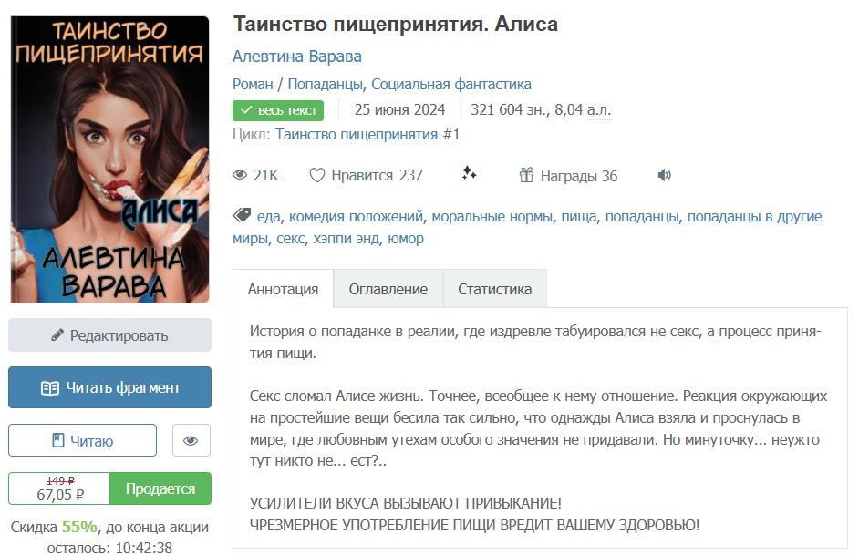Click the green Продается purchase button
The image size is (859, 555).
click(x=160, y=488)
